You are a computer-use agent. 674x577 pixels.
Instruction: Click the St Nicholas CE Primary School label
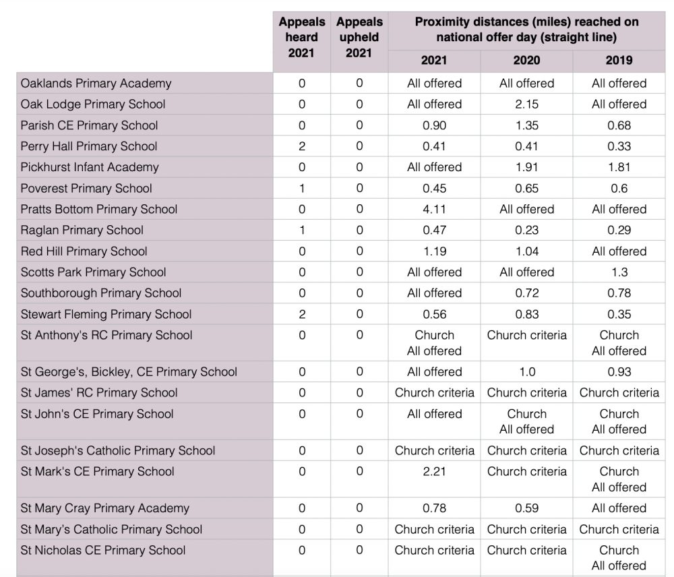point(102,550)
